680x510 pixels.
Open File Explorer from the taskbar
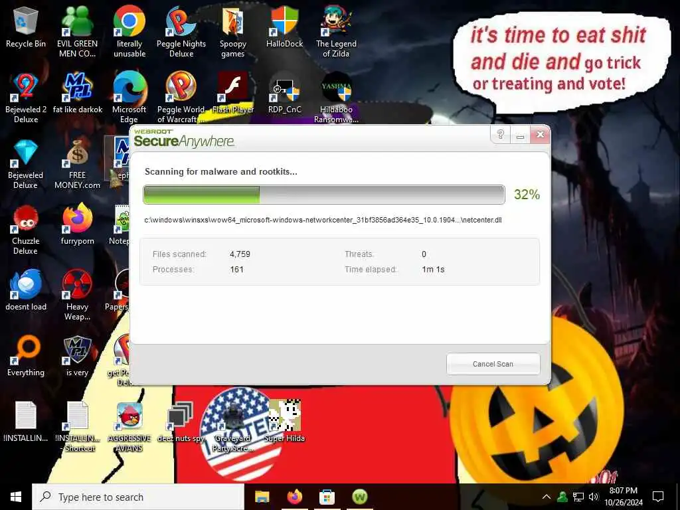262,497
